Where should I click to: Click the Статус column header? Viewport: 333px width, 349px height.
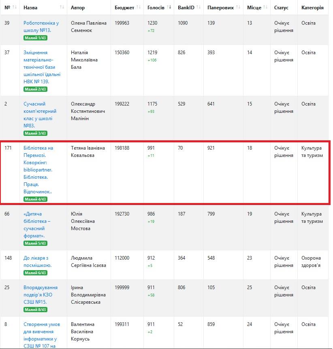click(281, 8)
